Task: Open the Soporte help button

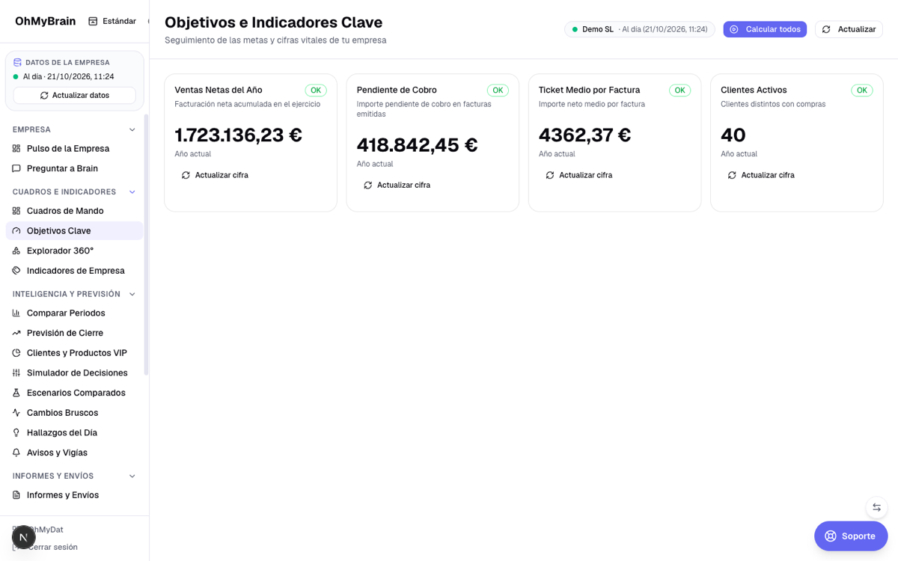Action: [x=851, y=536]
